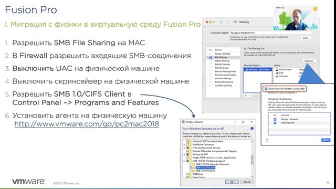336x189 pixels.
Task: Check SMB 1.0/CIFS Automatic Removal
Action: 191,164
